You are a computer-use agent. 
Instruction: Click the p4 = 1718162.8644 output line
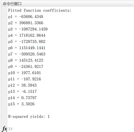[27, 35]
